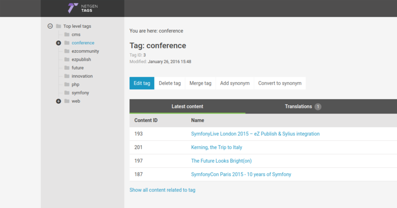Open the ezcommunity tag

point(85,51)
